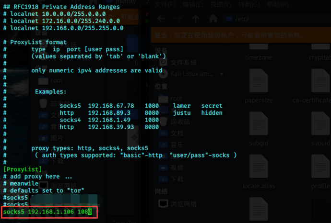Click the superuser warning banner in the file manager
Image resolution: width=331 pixels, height=223 pixels.
pyautogui.click(x=241, y=35)
